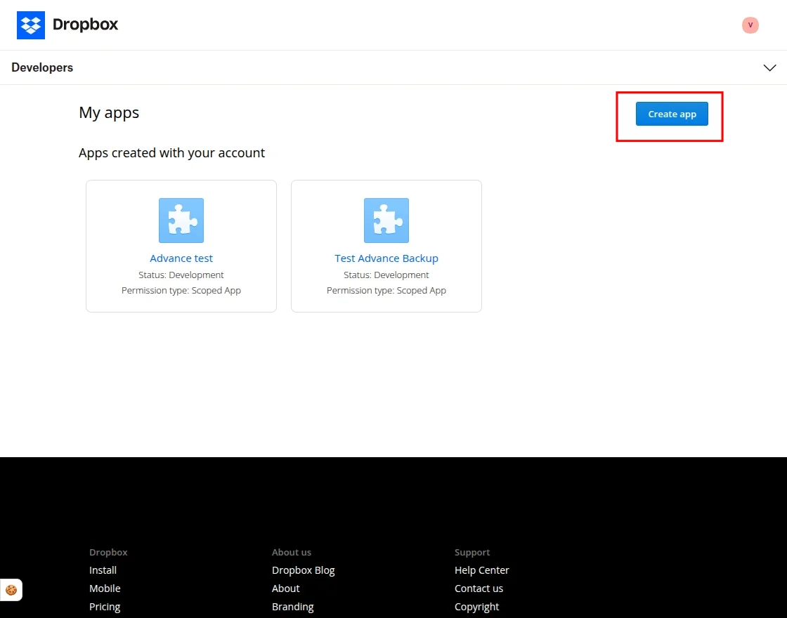Open the Test Advance Backup app link
The image size is (787, 618).
386,258
